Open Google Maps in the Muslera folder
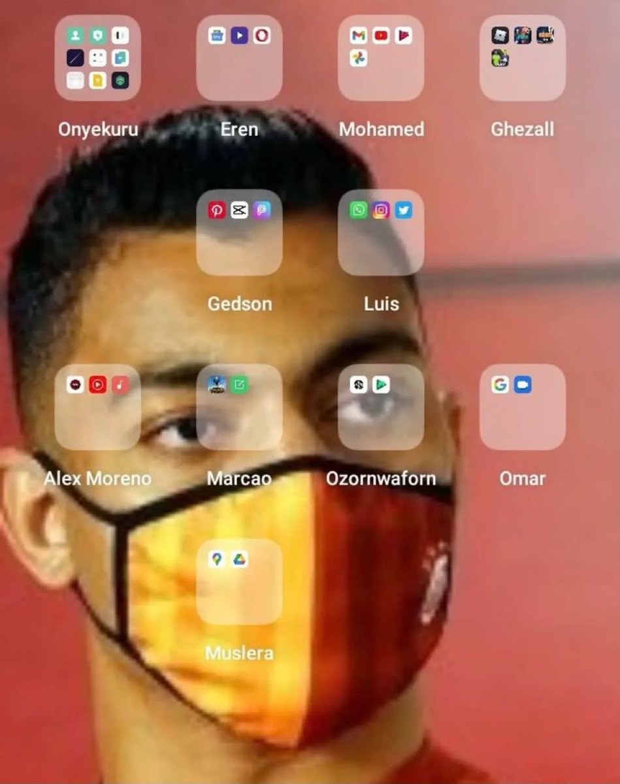 pyautogui.click(x=217, y=559)
